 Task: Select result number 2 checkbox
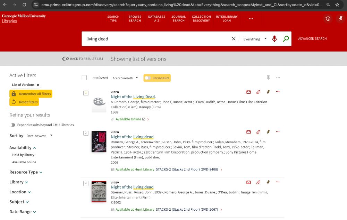click(86, 133)
